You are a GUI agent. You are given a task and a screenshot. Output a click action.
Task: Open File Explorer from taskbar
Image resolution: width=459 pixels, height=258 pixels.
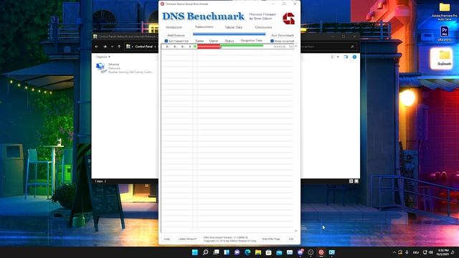(x=258, y=252)
